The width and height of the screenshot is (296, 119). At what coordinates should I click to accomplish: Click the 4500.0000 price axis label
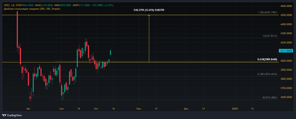(286, 15)
